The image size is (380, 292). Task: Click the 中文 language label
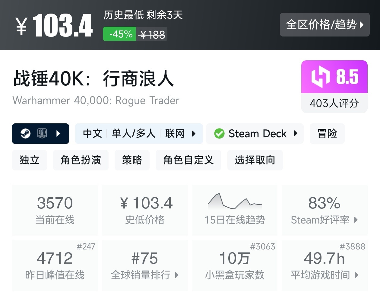[92, 133]
